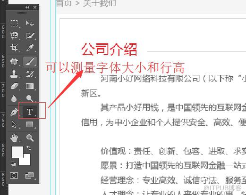Click the paragraph starting 河南小好网络科技有限公司
246x195 pixels.
point(173,78)
